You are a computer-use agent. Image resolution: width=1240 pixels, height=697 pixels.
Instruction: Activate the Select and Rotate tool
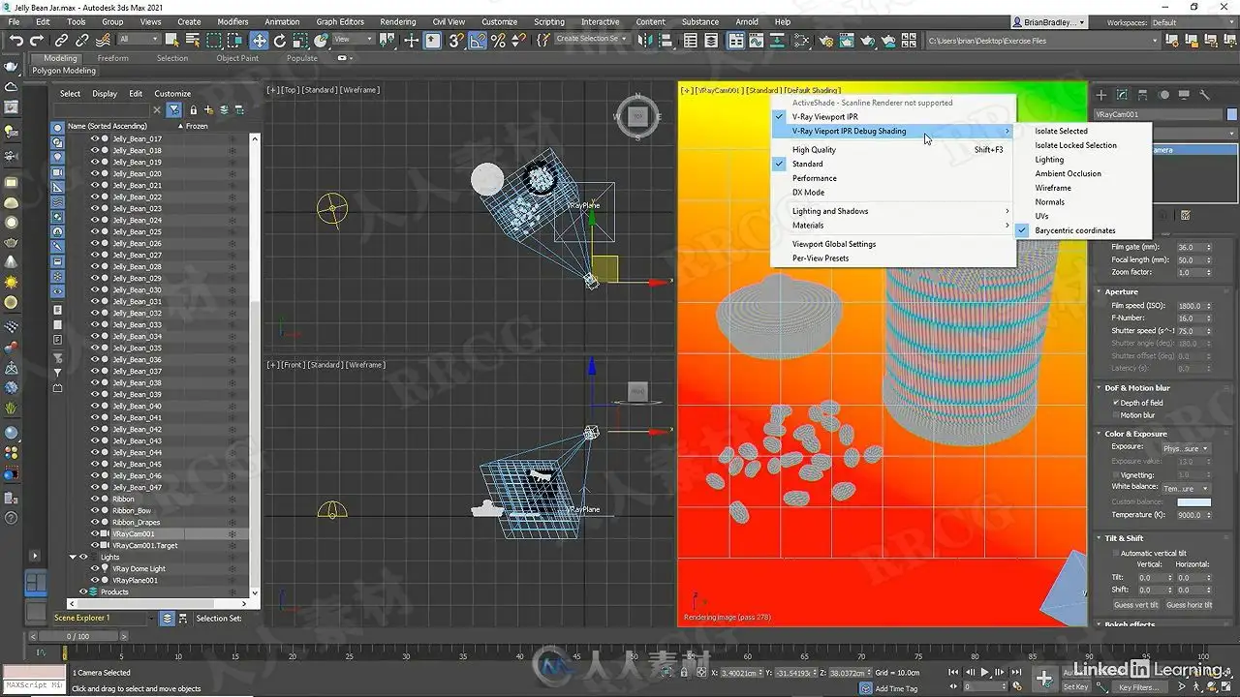[x=280, y=41]
